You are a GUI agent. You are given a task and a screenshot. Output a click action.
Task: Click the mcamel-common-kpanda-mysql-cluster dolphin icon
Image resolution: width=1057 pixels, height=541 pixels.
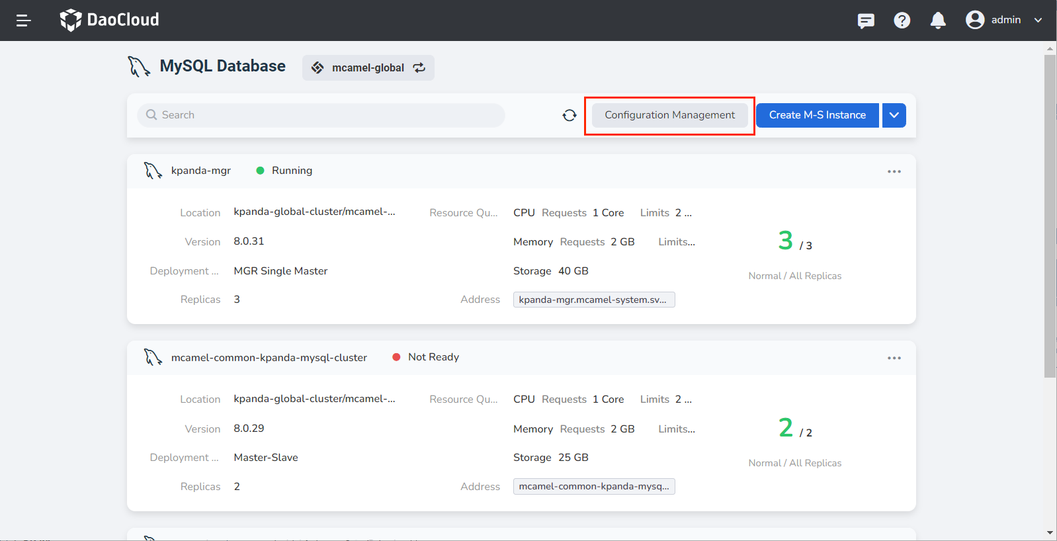click(x=153, y=358)
